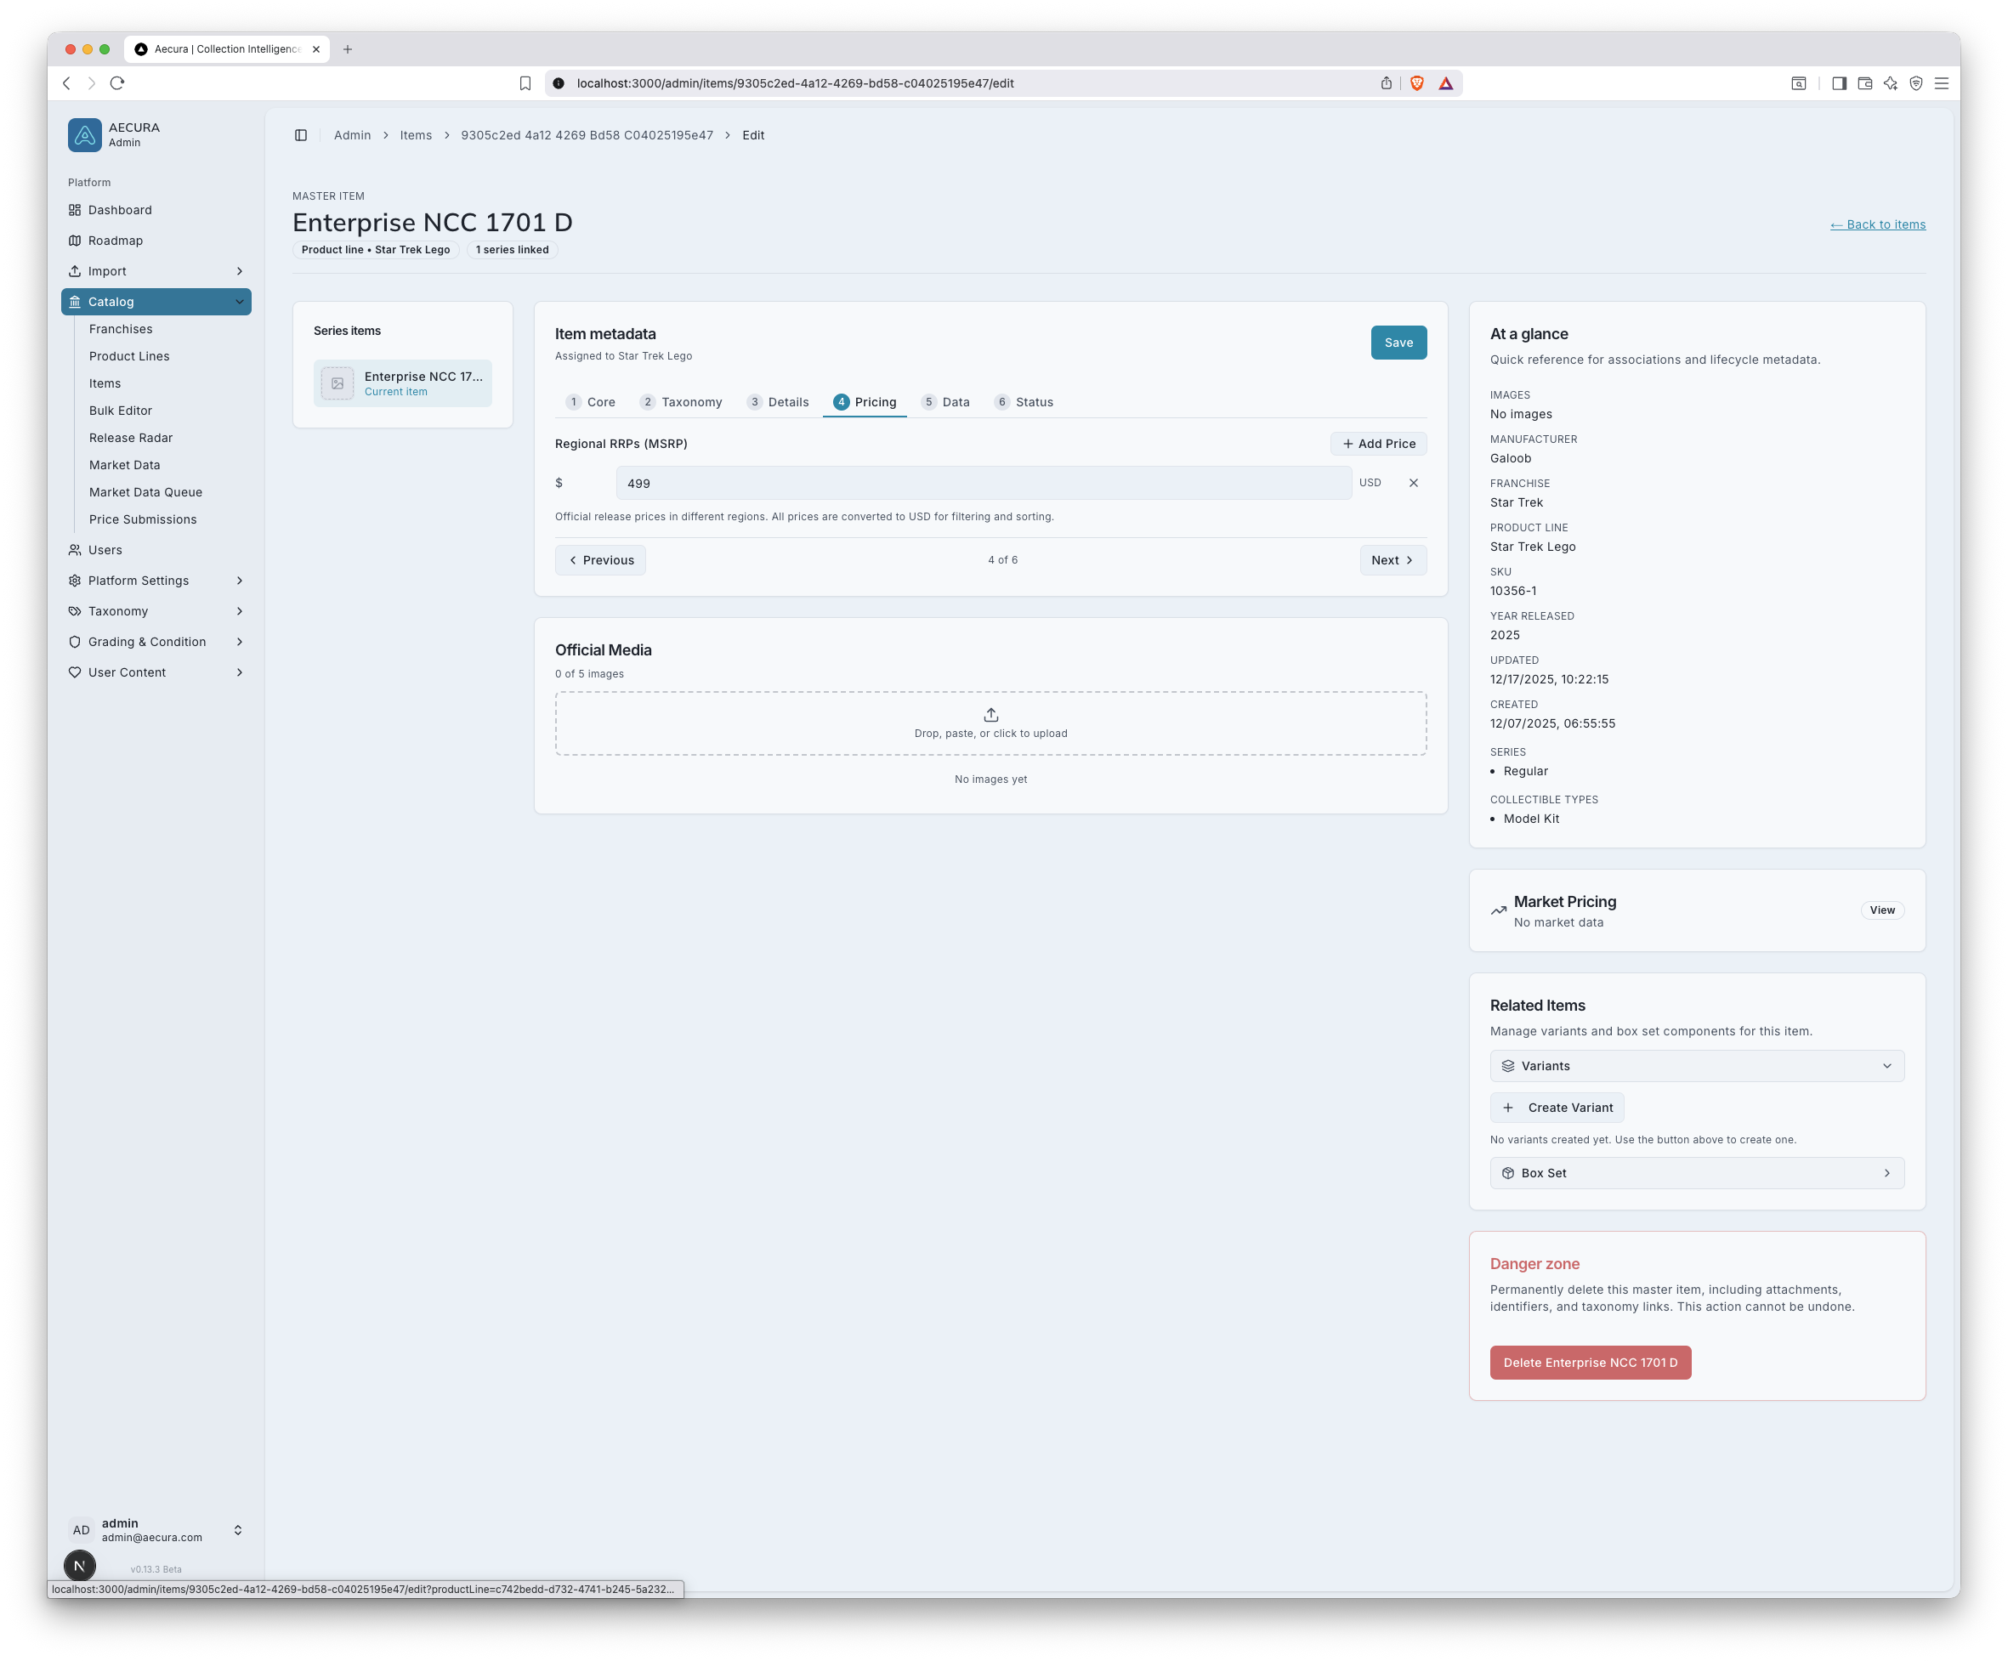Remove the USD price row
2008x1661 pixels.
coord(1413,483)
